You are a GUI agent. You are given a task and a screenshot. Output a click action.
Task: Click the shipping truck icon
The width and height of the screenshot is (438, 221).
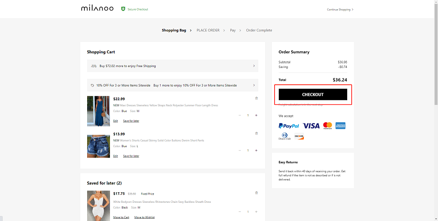tap(94, 66)
